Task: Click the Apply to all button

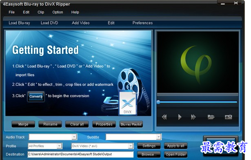Action: 175,146
